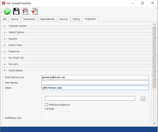Open the Source tab

coord(15,19)
